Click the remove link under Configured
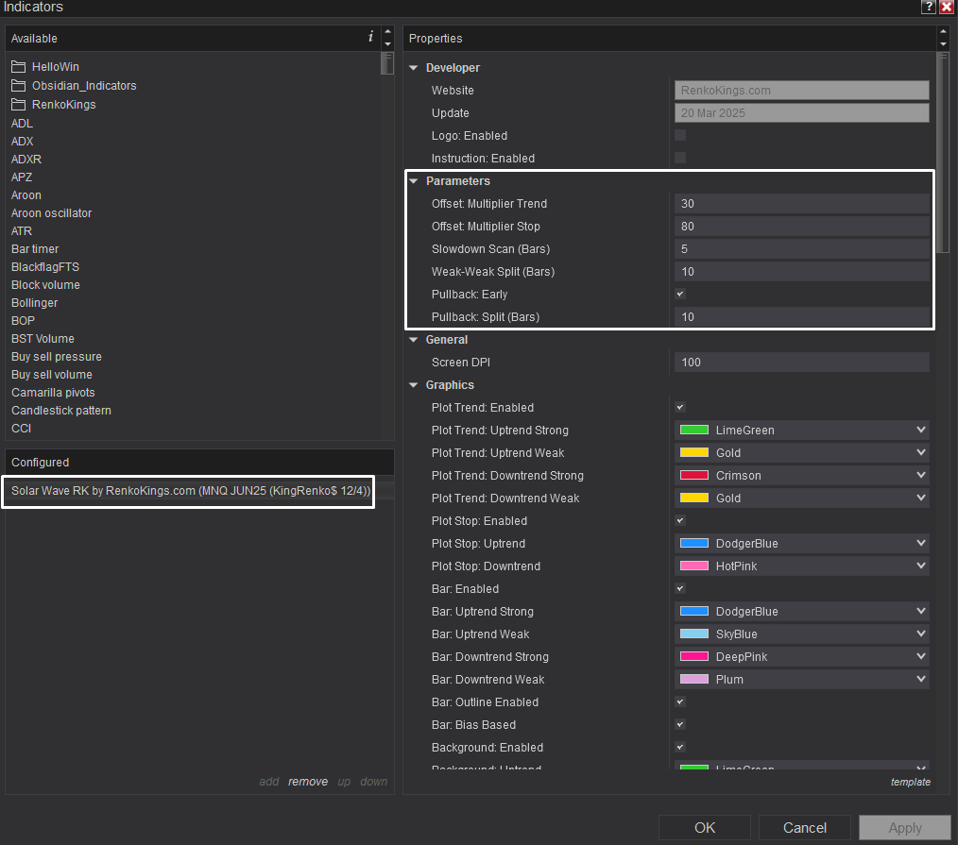 point(308,782)
